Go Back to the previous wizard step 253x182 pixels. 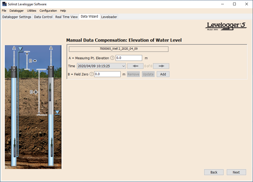tap(214, 172)
